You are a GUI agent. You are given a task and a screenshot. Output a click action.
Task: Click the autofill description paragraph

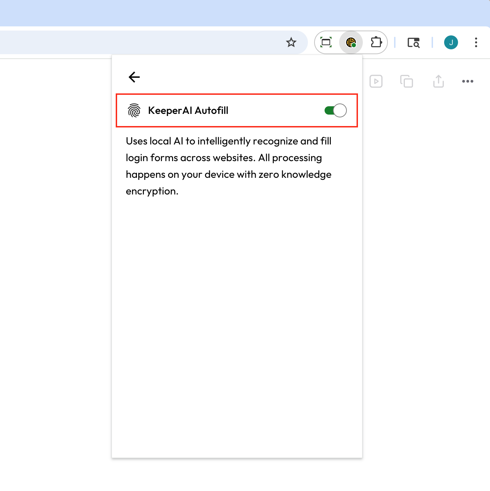(228, 166)
